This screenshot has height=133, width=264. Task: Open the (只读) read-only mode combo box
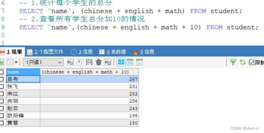pos(43,62)
